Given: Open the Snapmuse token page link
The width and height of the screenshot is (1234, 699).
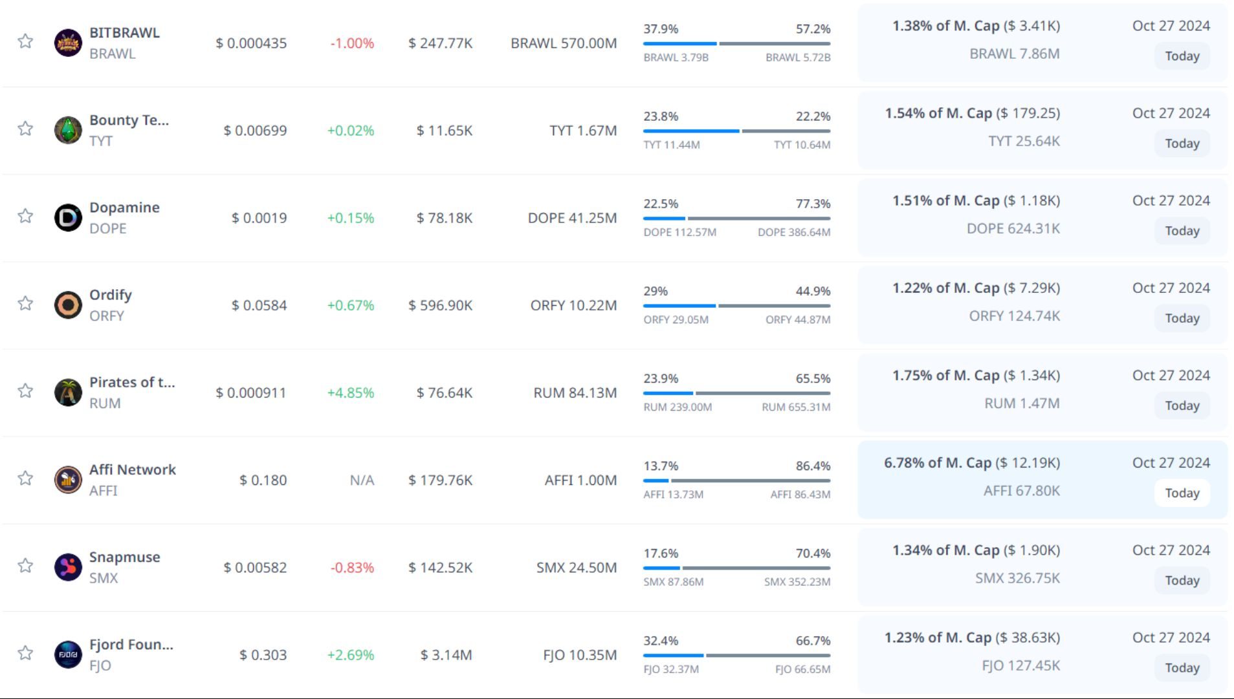Looking at the screenshot, I should pyautogui.click(x=124, y=557).
